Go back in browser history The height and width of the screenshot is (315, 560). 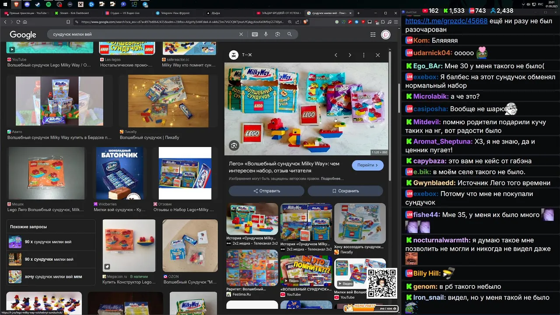coord(5,22)
